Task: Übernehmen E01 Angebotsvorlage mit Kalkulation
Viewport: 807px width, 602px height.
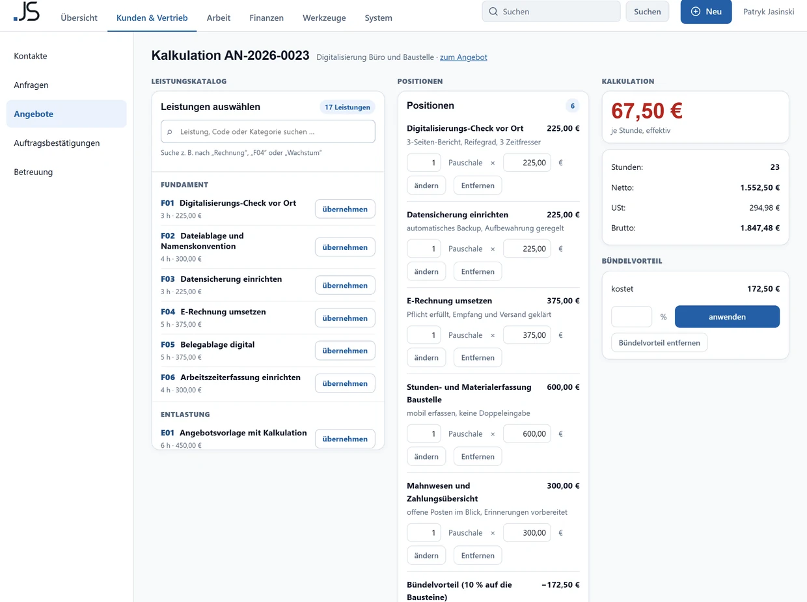Action: tap(345, 439)
